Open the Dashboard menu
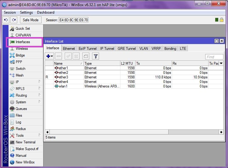 click(46, 12)
